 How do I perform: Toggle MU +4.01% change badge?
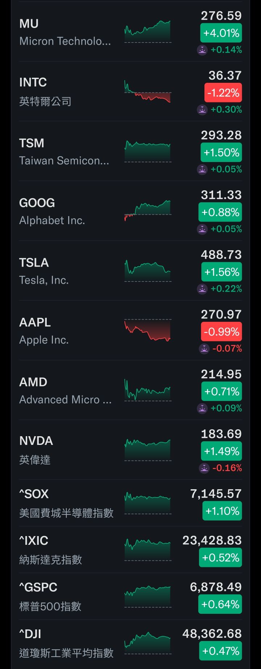point(221,33)
